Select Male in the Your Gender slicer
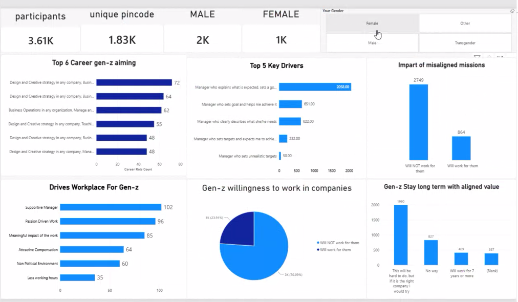518x302 pixels. [x=372, y=43]
